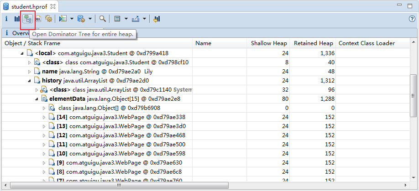Collapse the <local> Student @ 0xd799a418 node
Screen dimensions: 419x191
pos(22,54)
